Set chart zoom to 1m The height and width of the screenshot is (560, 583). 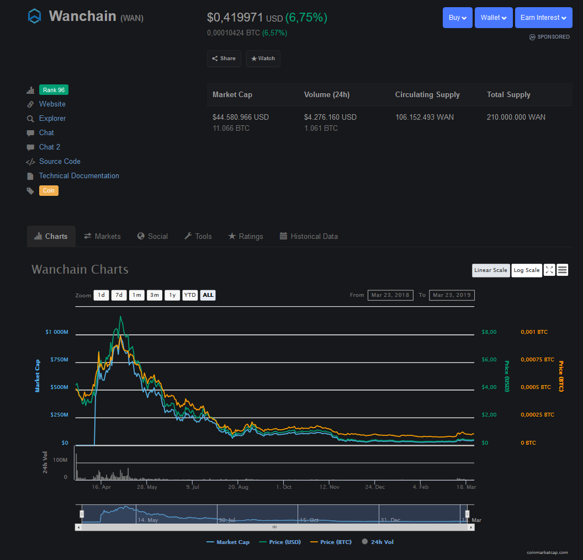click(137, 295)
